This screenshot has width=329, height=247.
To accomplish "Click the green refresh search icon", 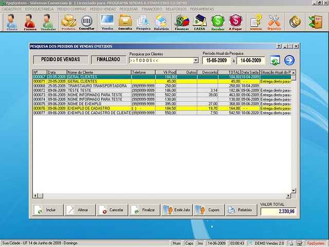I will coord(275,60).
